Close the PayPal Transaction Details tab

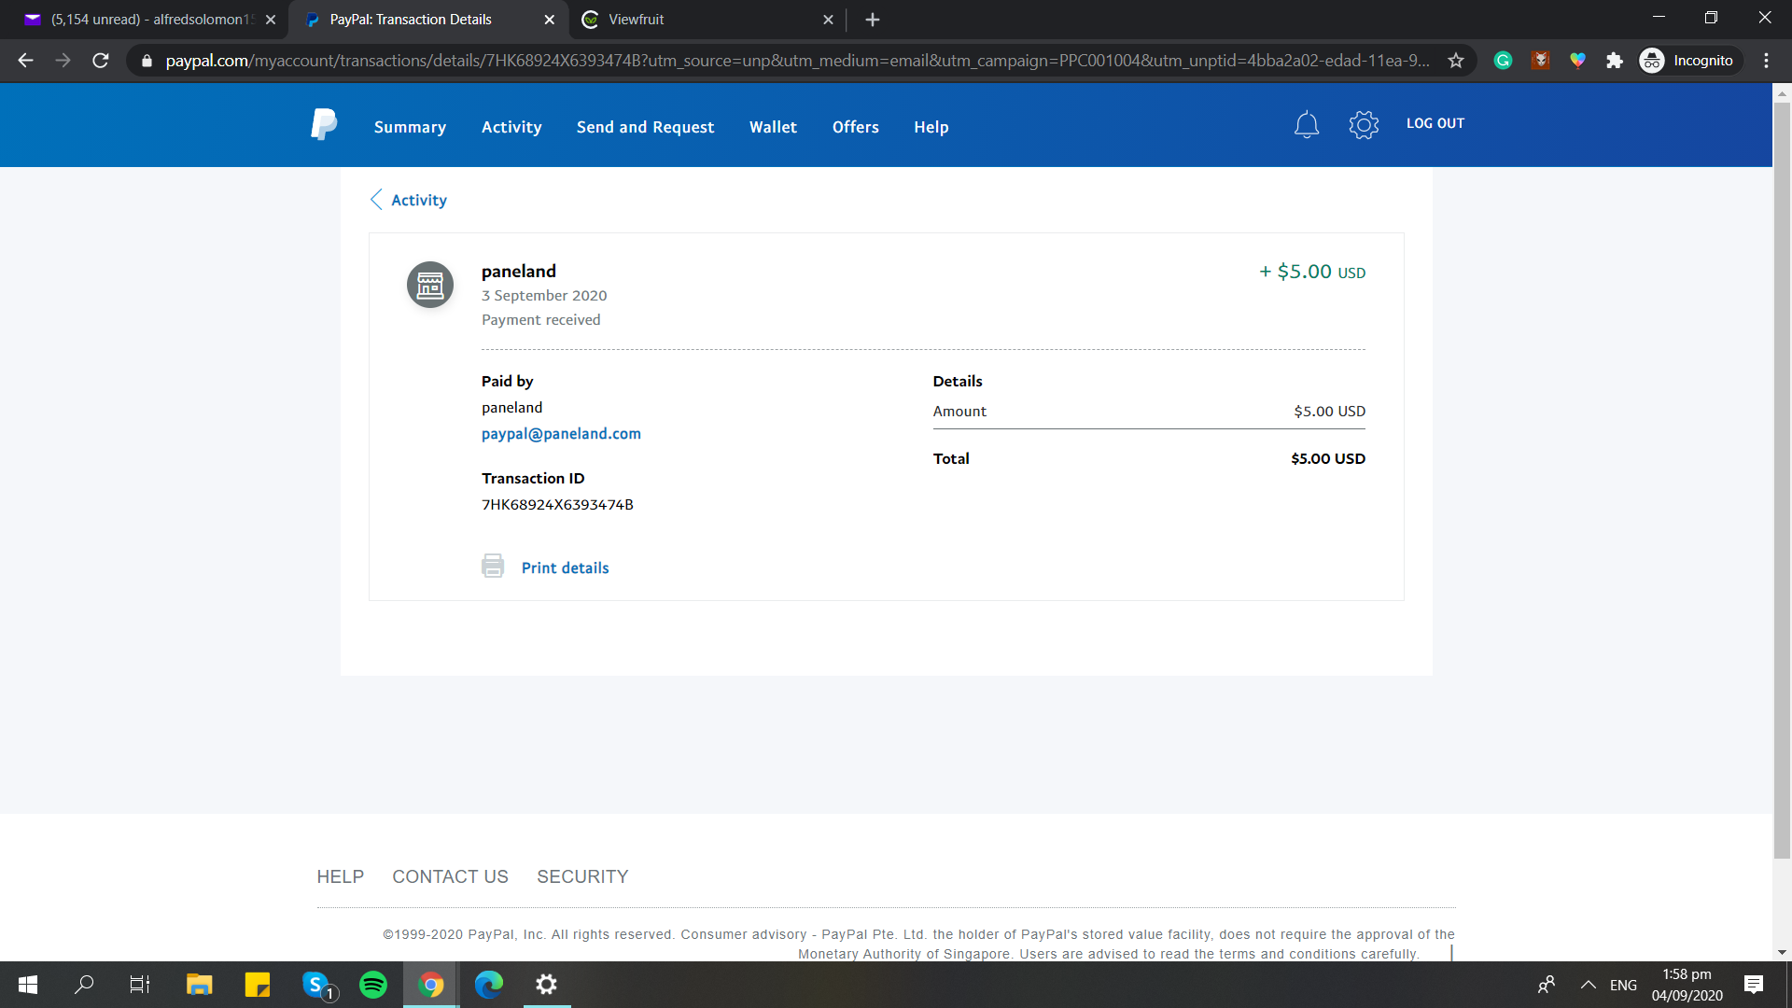(x=549, y=20)
